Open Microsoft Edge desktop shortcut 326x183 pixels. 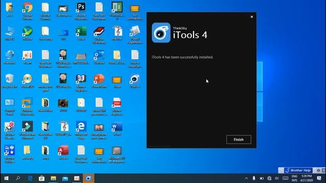(x=81, y=130)
